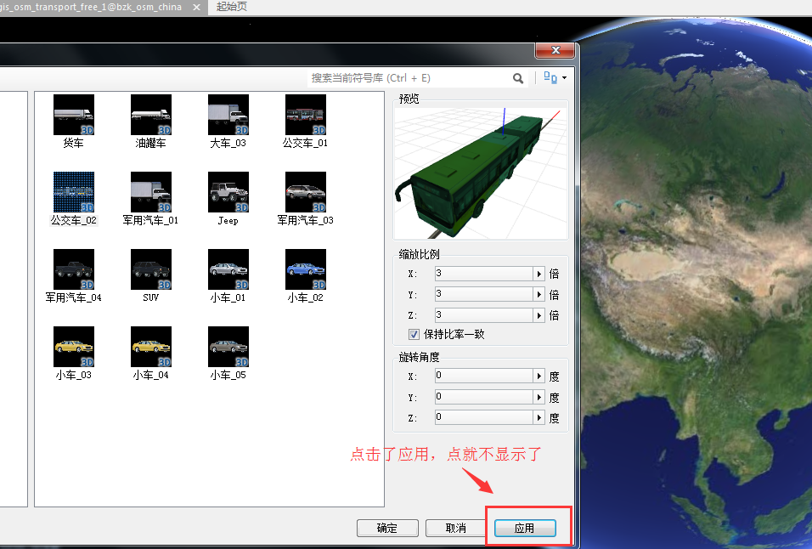This screenshot has width=812, height=549.
Task: Click the 应用 button
Action: coord(525,528)
